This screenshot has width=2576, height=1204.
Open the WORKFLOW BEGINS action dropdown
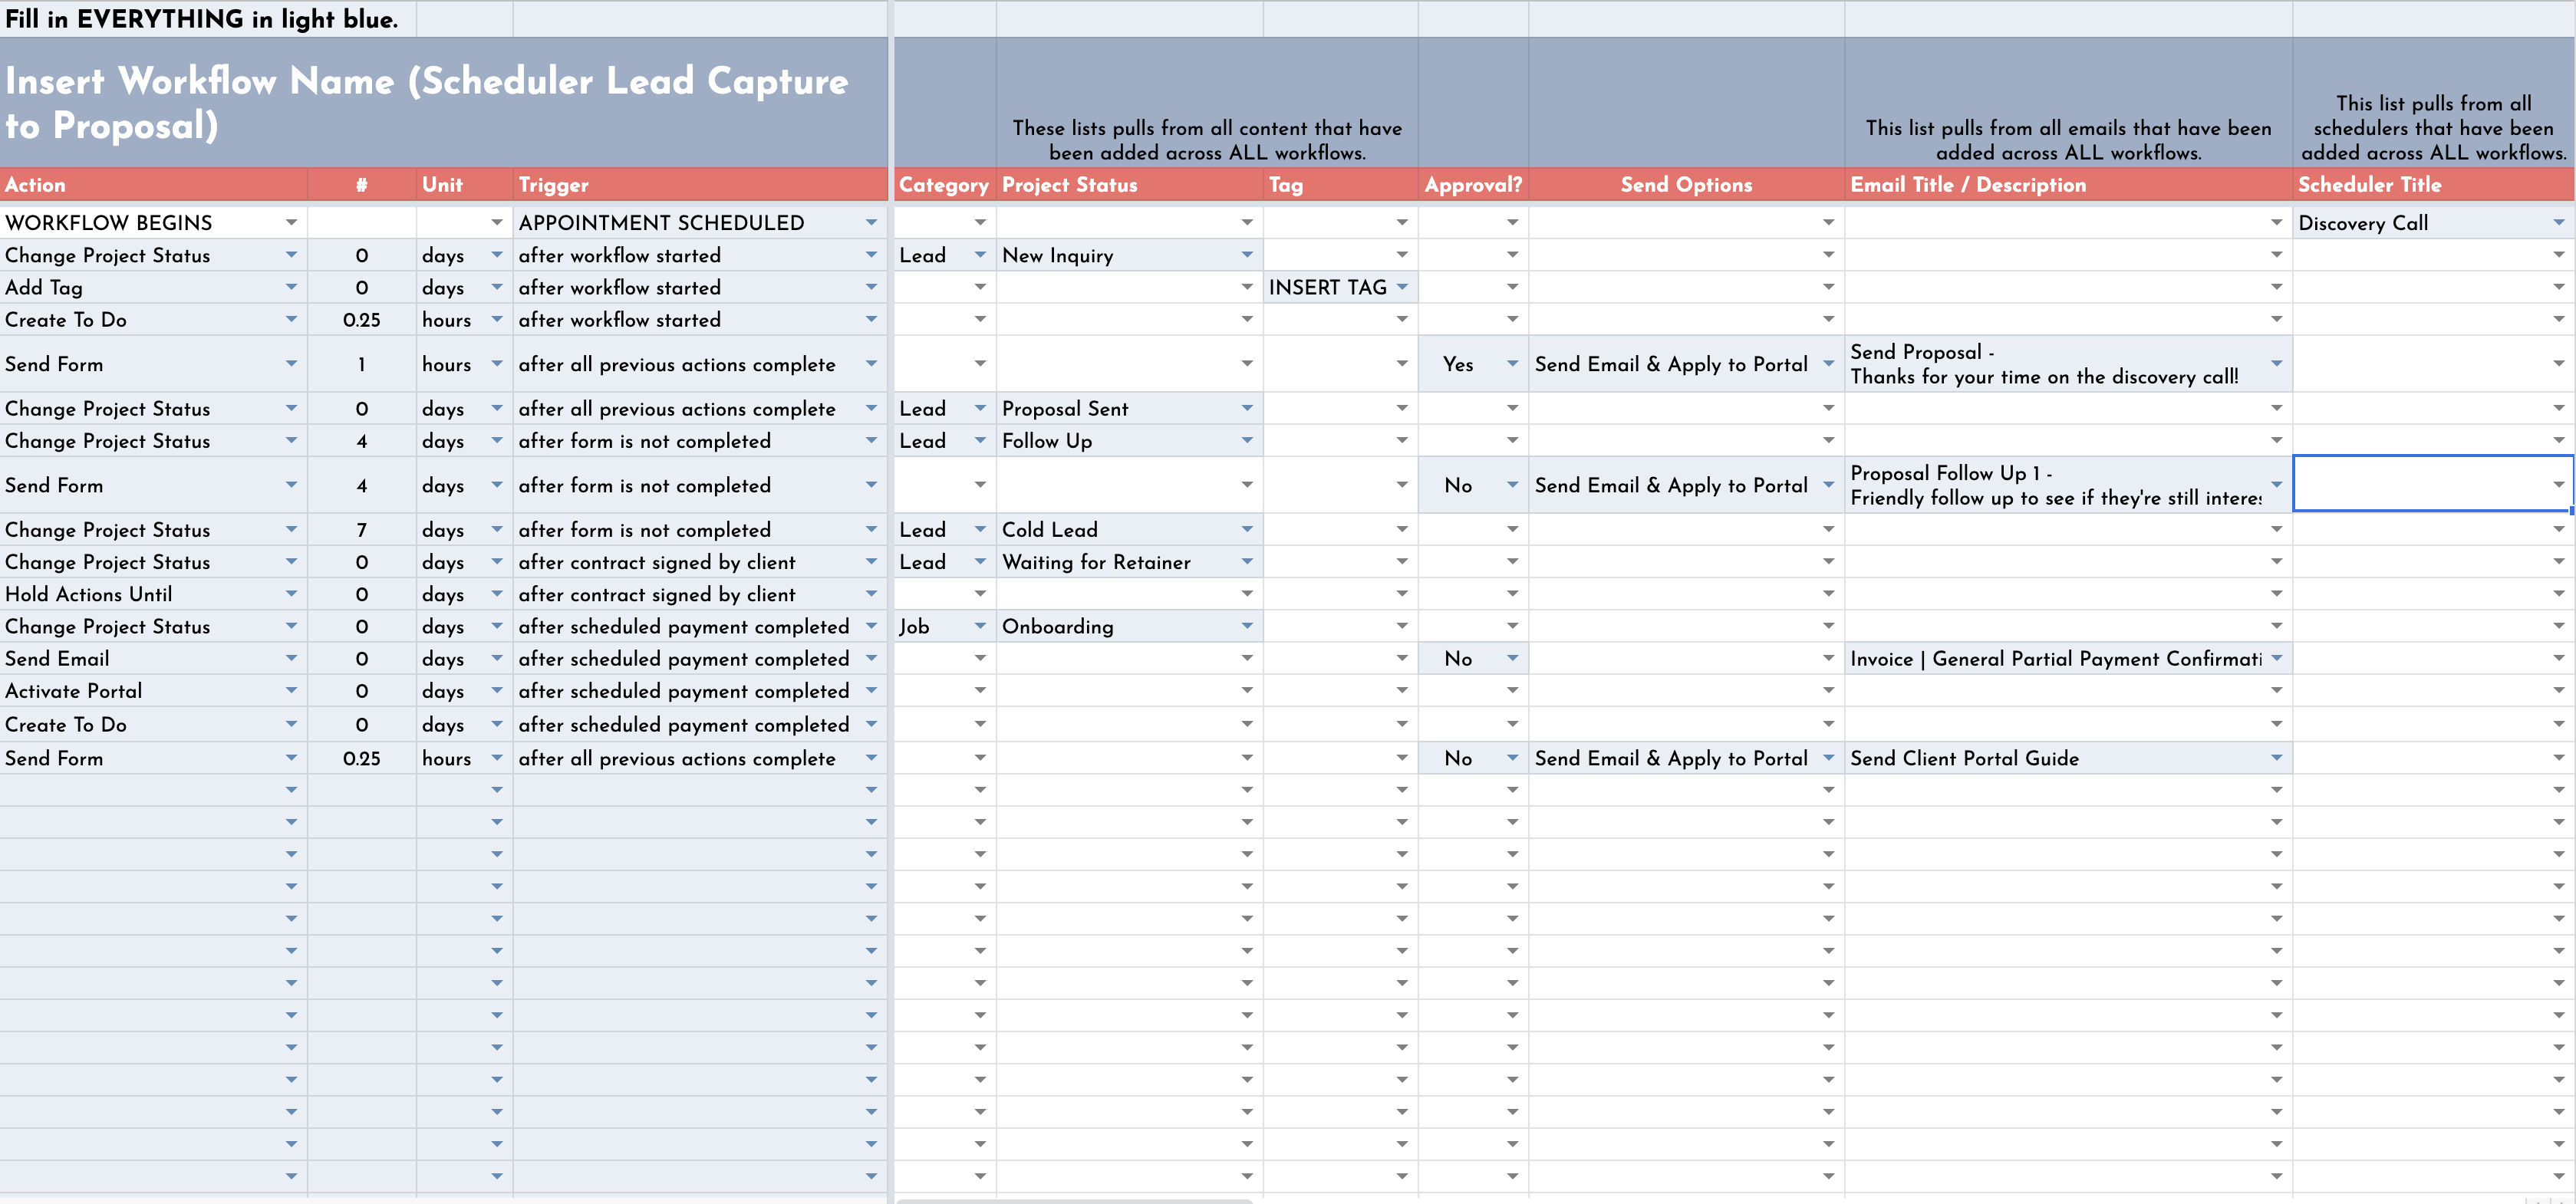click(x=291, y=223)
